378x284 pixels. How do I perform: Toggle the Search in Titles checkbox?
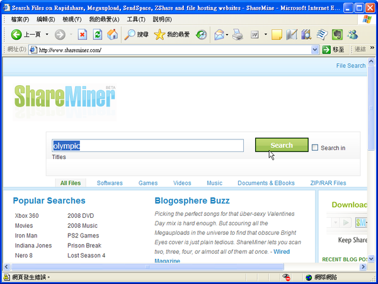[315, 148]
